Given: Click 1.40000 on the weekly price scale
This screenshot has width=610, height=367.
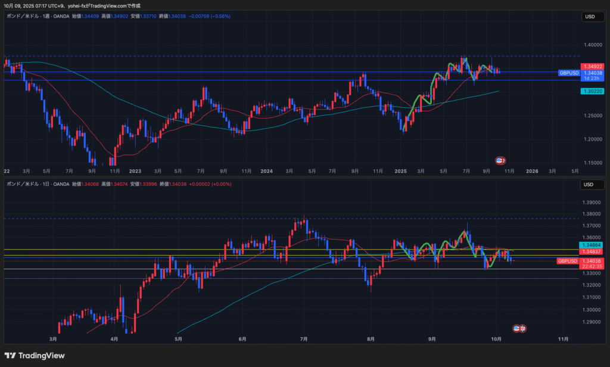Looking at the screenshot, I should [x=592, y=45].
